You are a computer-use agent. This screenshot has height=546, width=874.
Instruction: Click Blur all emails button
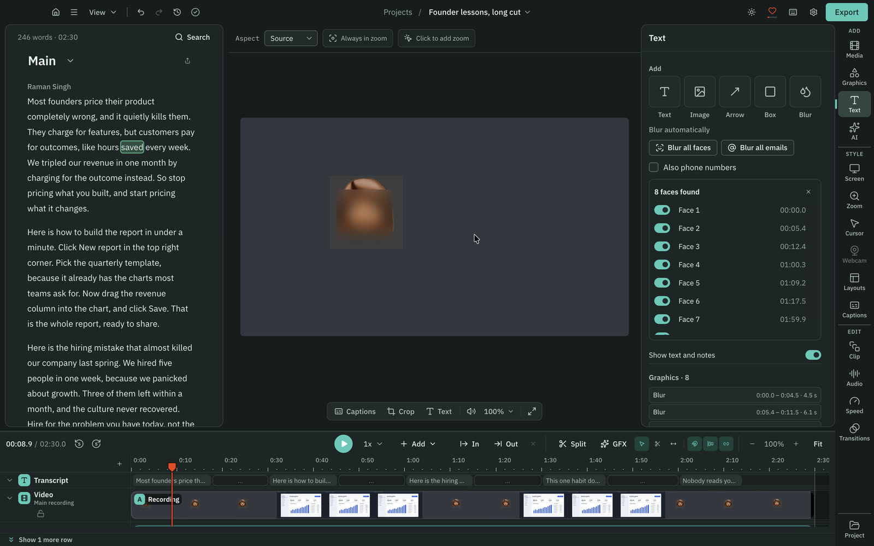(x=757, y=147)
